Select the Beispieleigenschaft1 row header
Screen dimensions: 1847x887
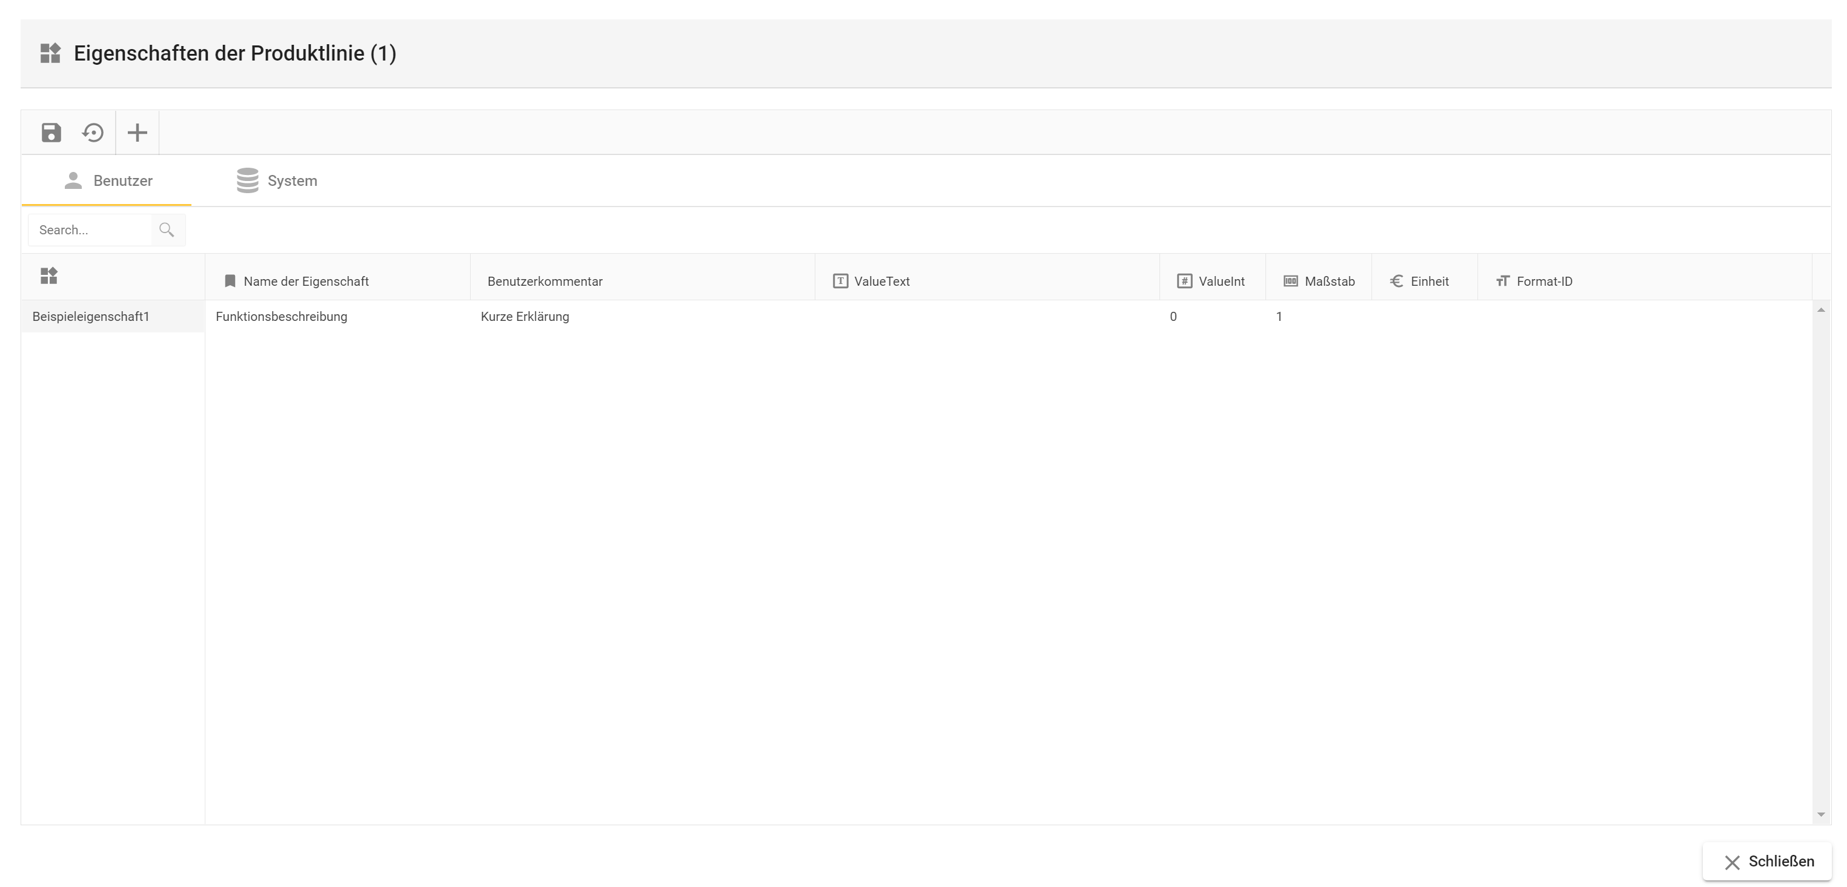91,317
